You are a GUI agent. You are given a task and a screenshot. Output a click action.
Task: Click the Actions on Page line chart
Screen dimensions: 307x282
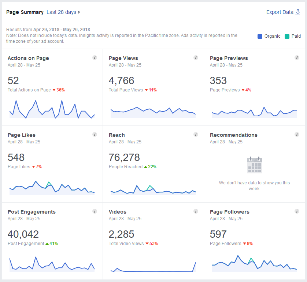click(52, 109)
